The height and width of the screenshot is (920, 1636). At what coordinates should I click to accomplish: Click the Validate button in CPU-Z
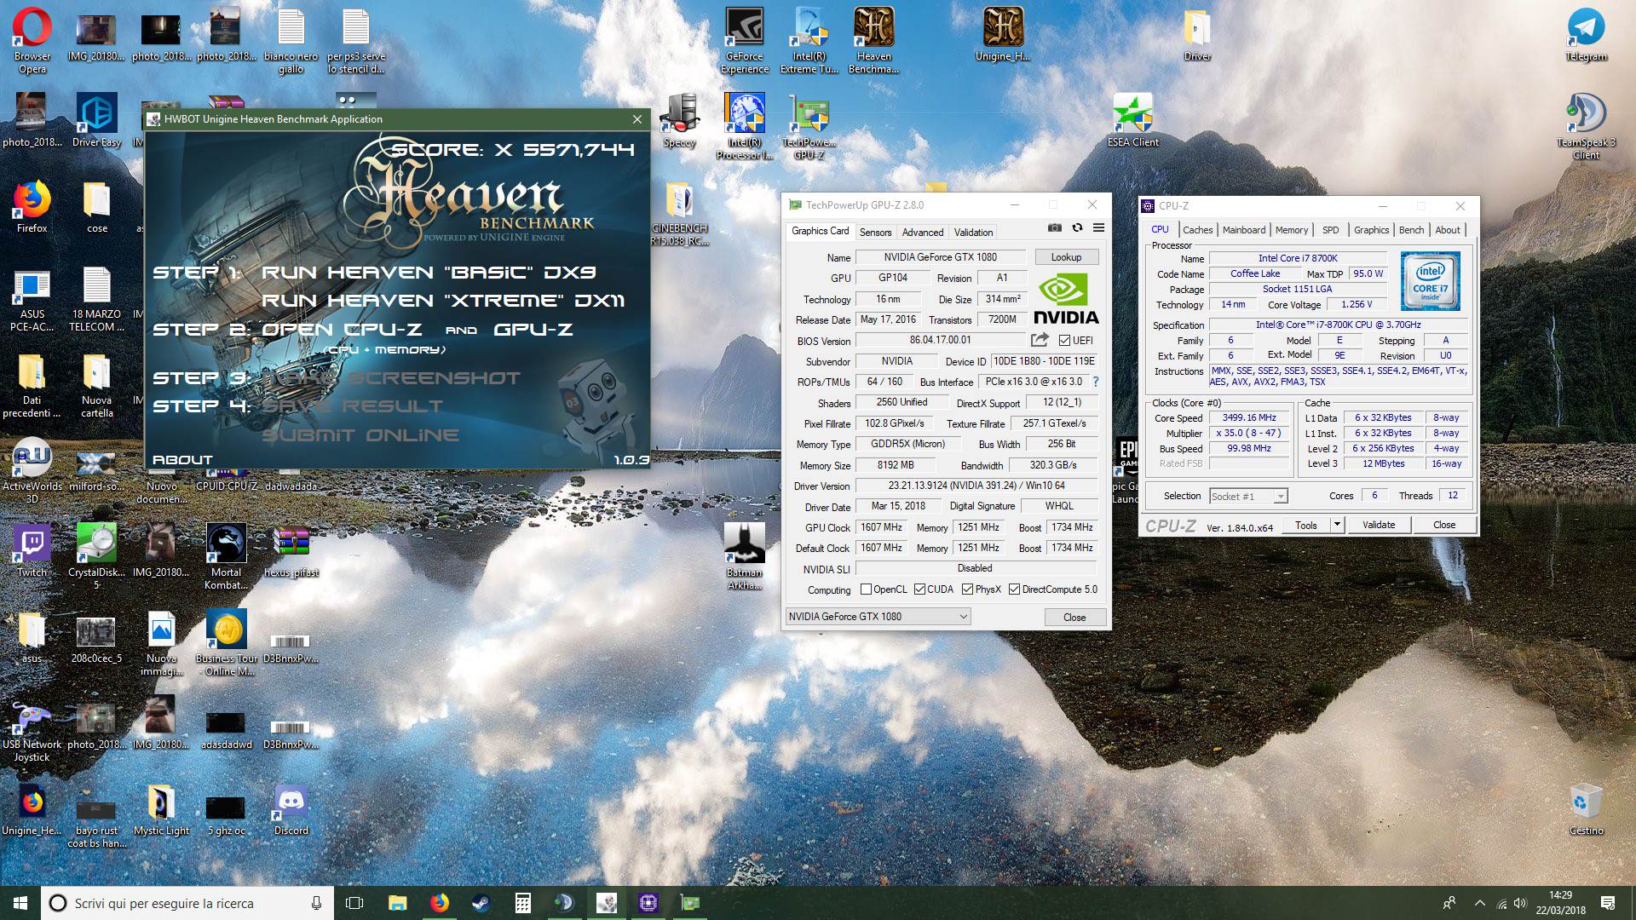1379,525
